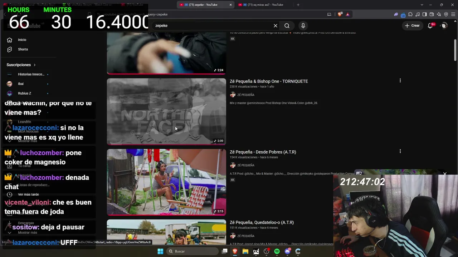Open the Brave Wallet icon
The image size is (458, 257).
click(x=432, y=14)
